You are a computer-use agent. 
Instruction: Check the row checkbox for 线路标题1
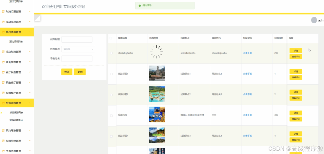tap(111, 74)
